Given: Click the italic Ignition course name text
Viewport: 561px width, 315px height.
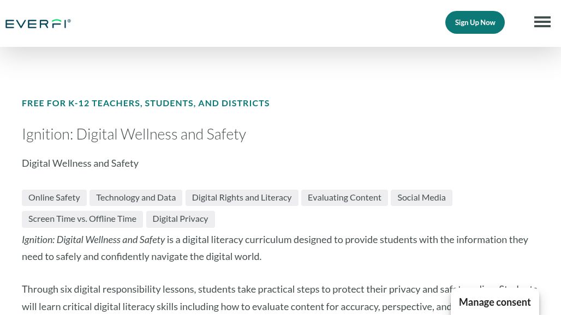Looking at the screenshot, I should click(93, 240).
